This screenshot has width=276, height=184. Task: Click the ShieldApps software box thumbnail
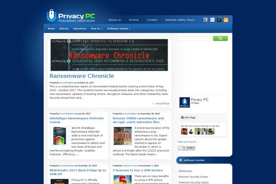tap(59, 136)
